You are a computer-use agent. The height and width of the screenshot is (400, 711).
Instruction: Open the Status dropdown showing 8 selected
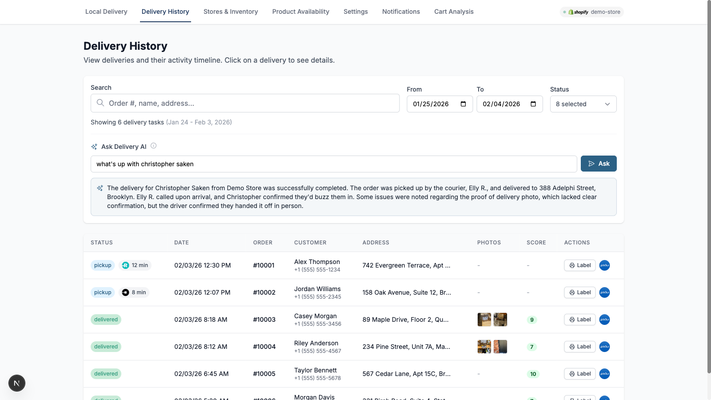pyautogui.click(x=583, y=104)
